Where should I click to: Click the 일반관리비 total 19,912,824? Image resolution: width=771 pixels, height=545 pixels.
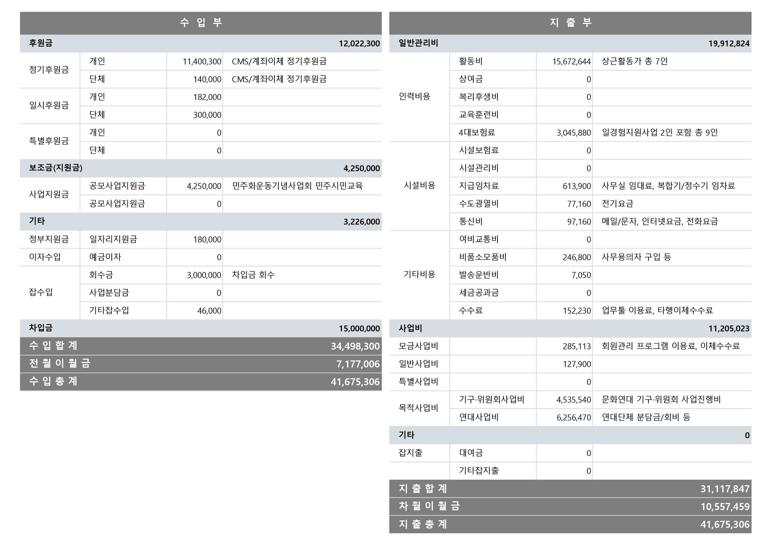[729, 43]
